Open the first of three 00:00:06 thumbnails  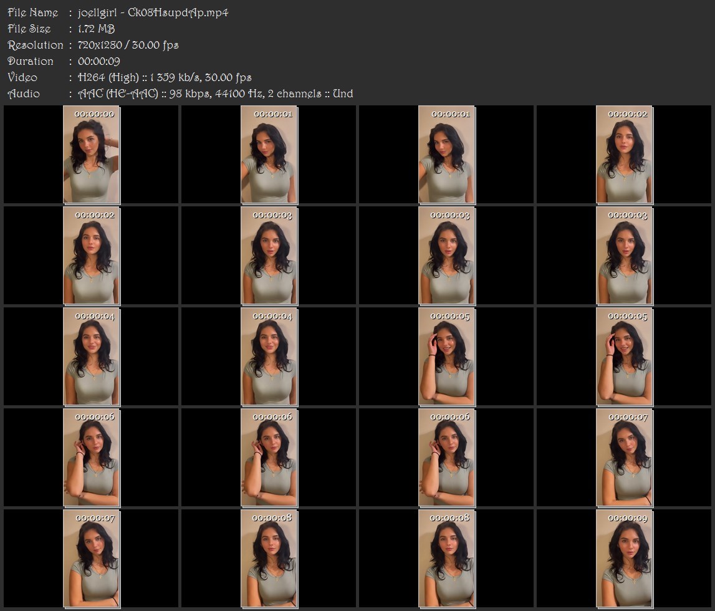click(92, 458)
